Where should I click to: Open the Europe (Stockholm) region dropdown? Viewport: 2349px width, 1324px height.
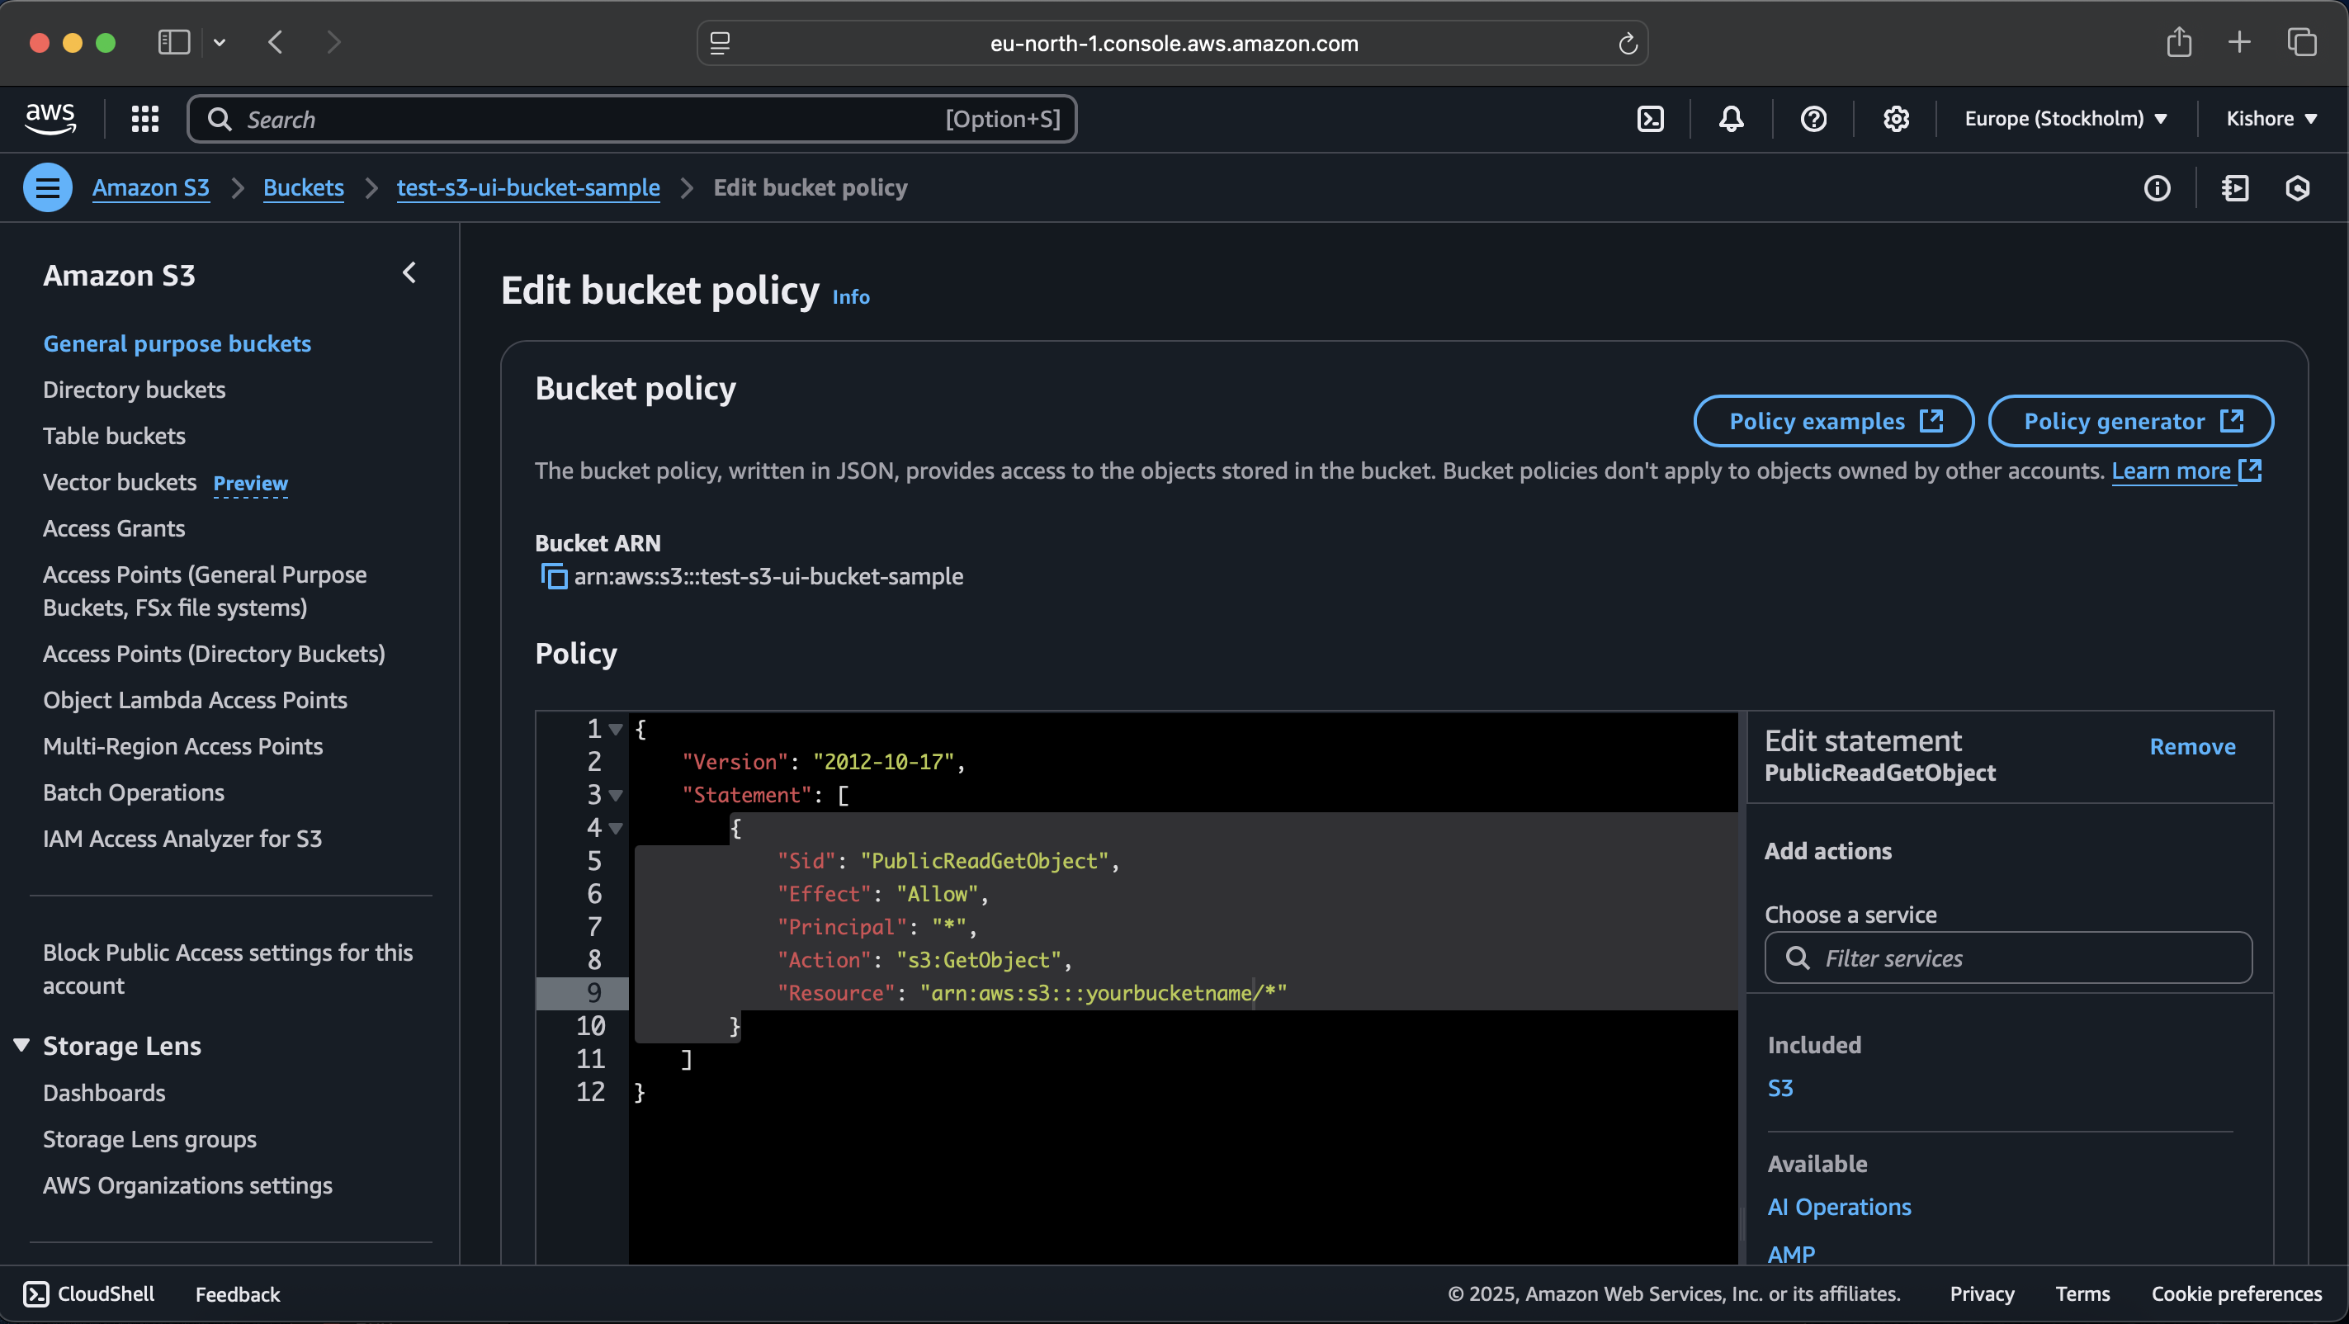[x=2065, y=120]
